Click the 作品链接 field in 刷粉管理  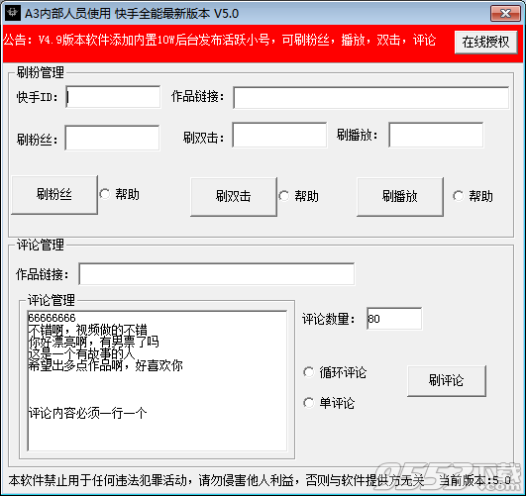371,98
